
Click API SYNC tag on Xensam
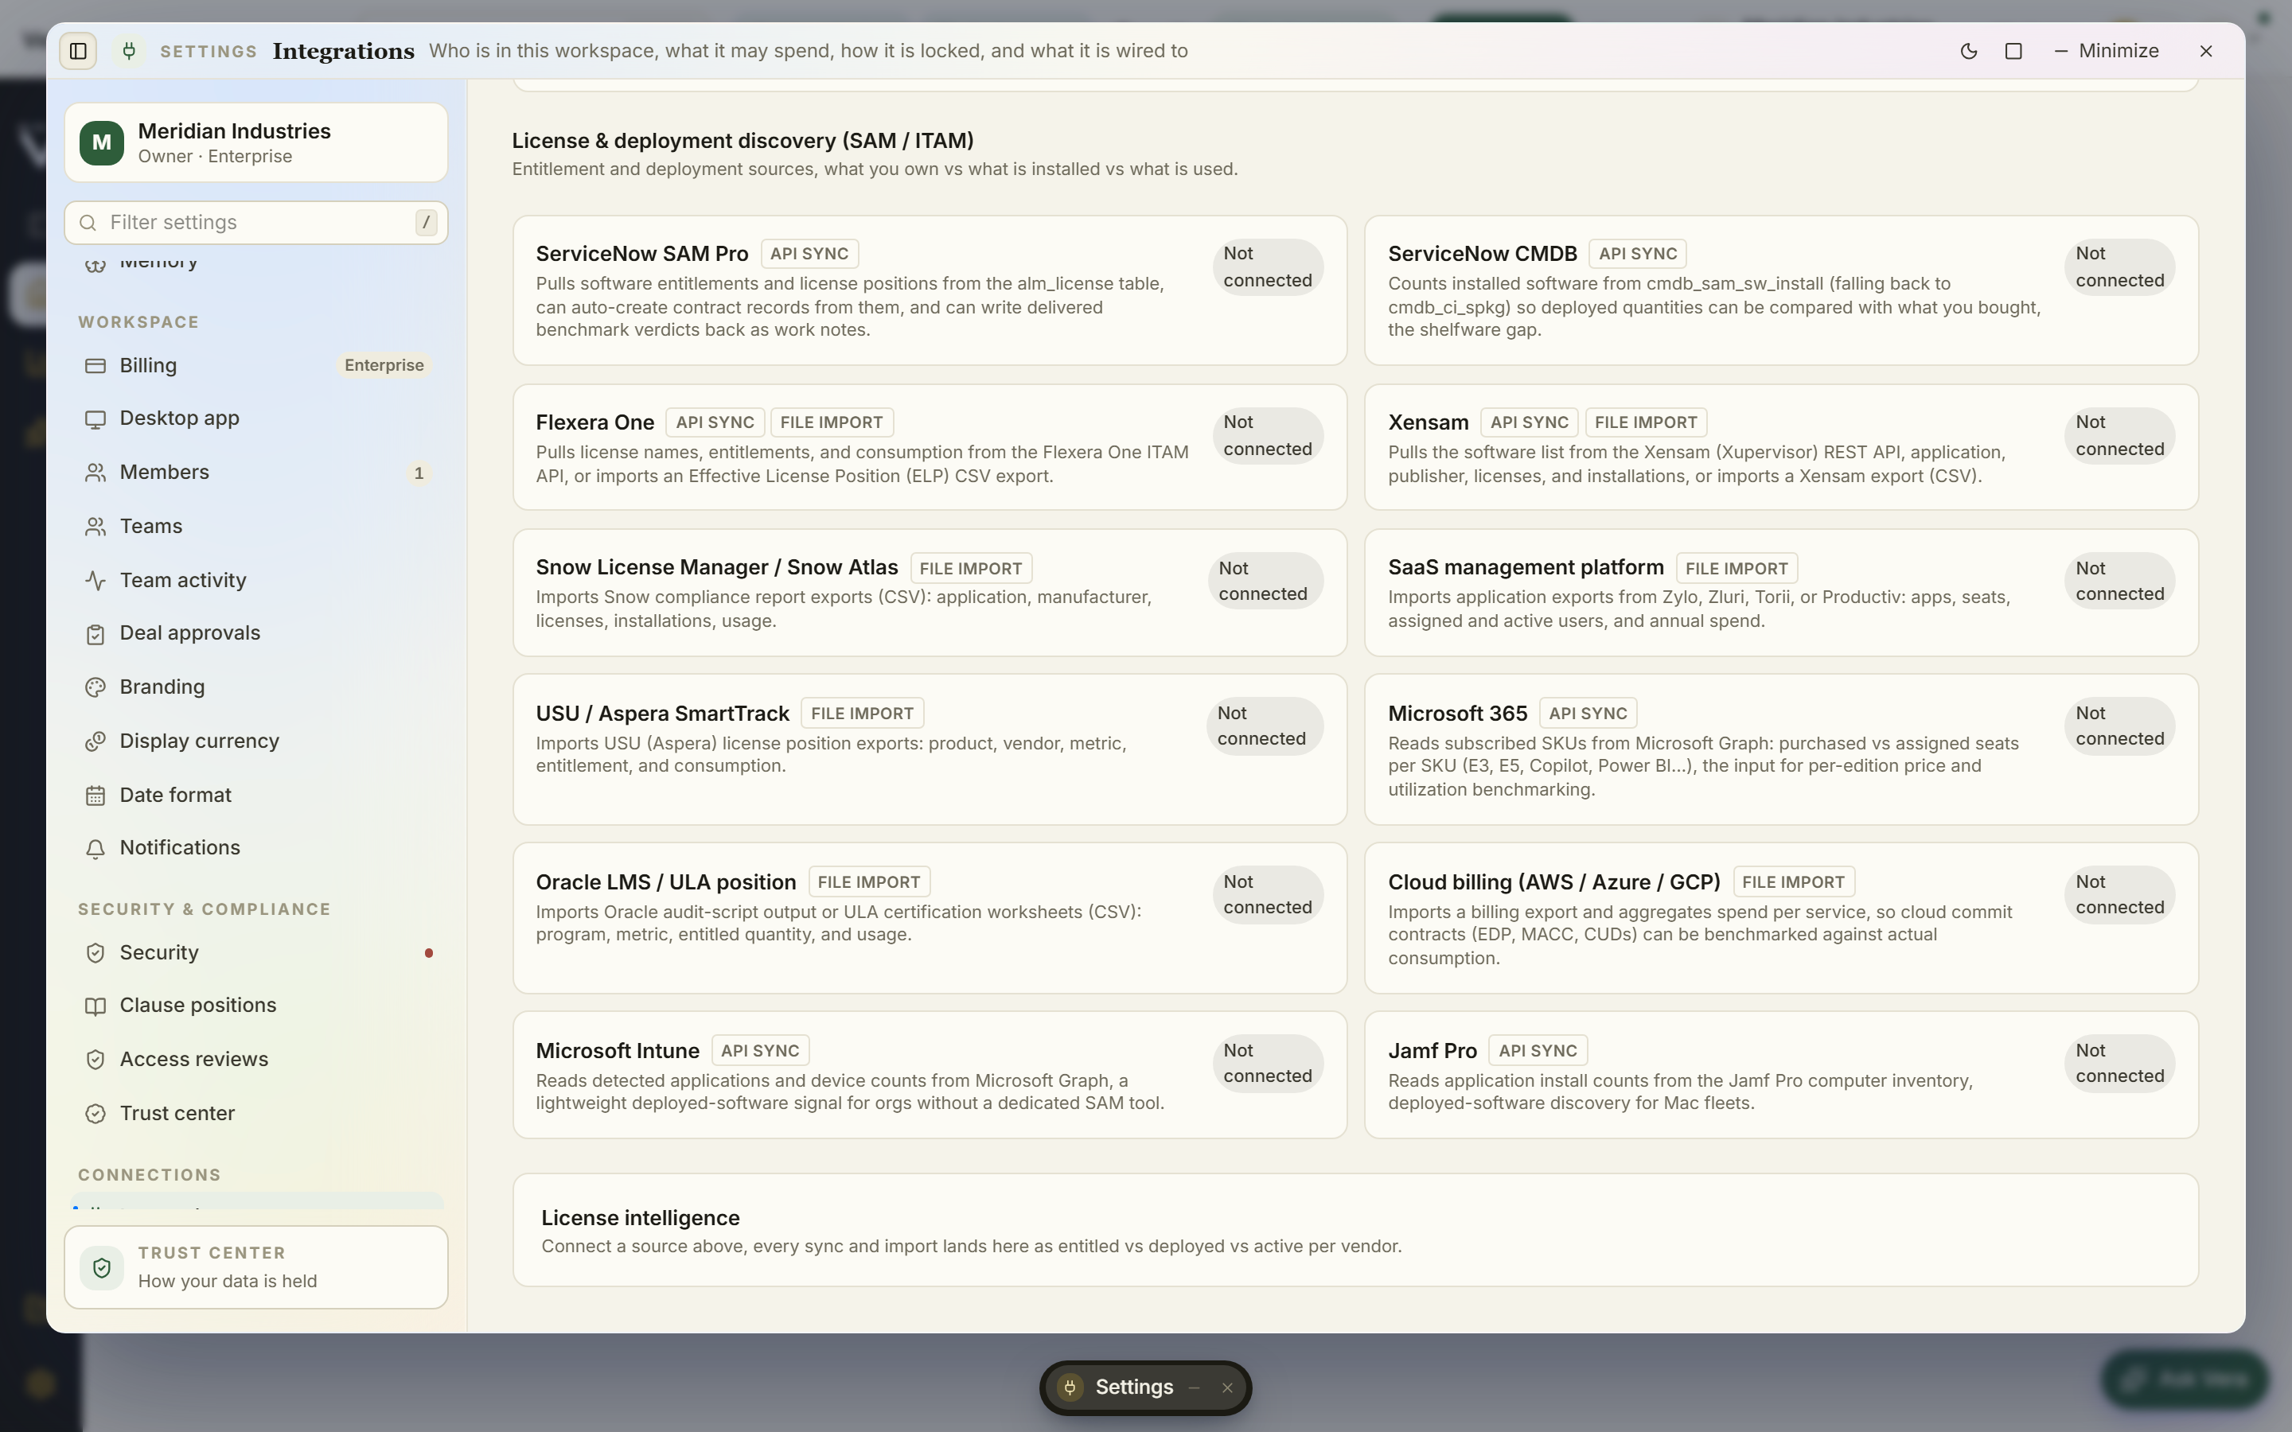1530,422
